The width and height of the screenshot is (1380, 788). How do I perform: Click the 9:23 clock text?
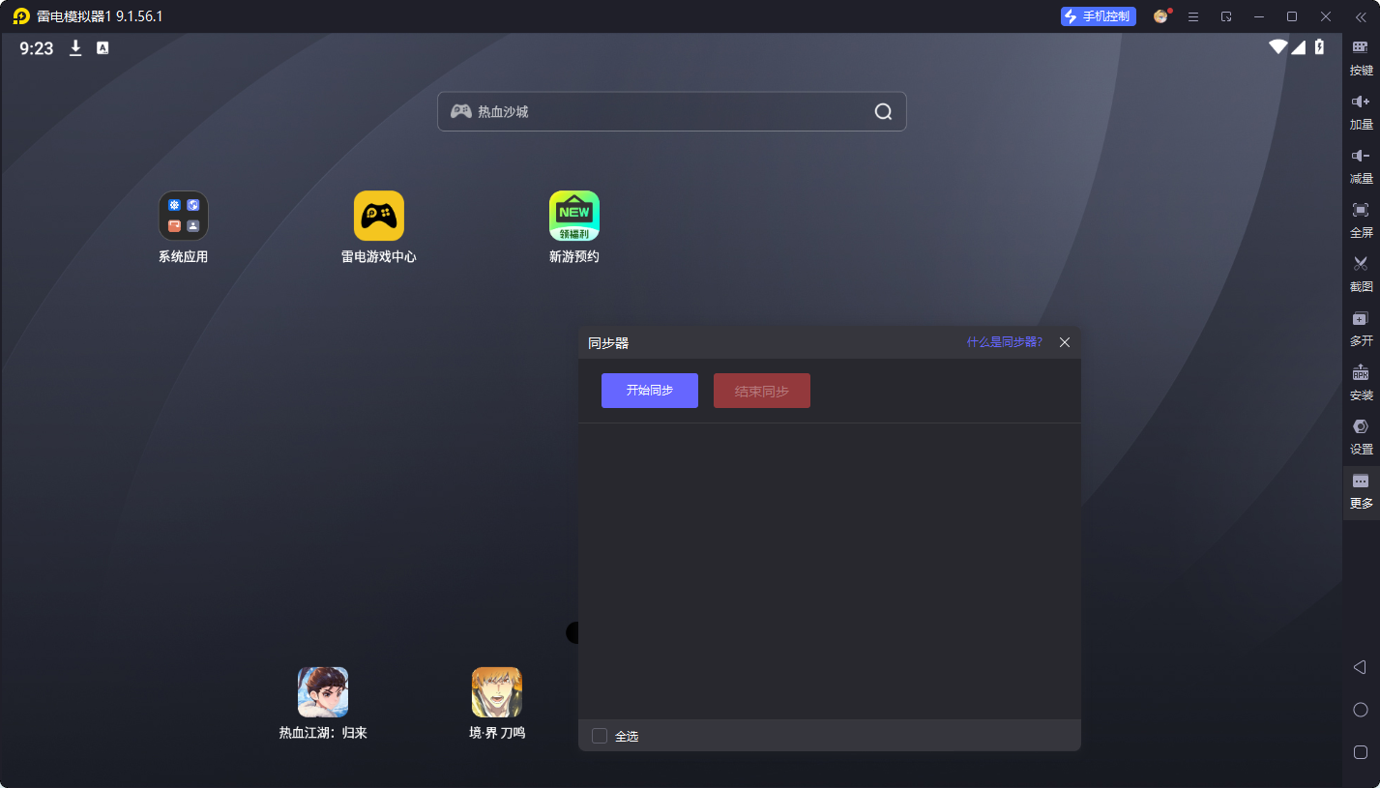37,48
